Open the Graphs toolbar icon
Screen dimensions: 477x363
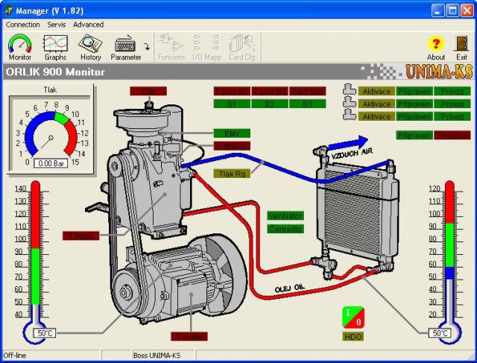(x=55, y=47)
